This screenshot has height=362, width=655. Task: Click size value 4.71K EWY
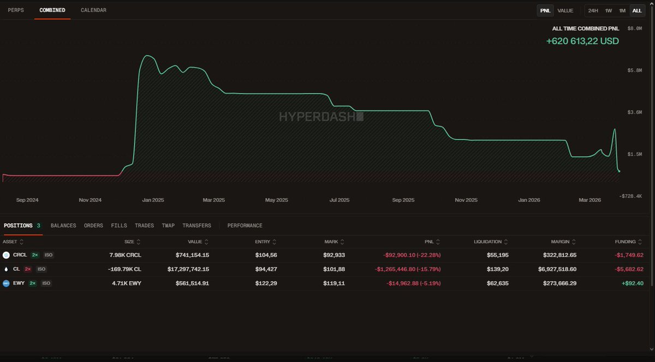pos(126,283)
